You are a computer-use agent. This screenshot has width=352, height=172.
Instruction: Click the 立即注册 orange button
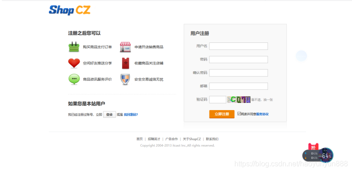222,114
